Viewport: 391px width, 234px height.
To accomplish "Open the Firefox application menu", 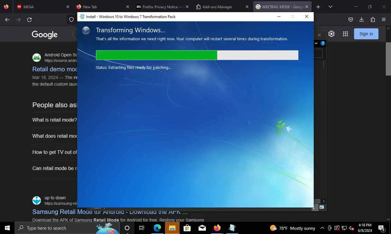I will [384, 19].
